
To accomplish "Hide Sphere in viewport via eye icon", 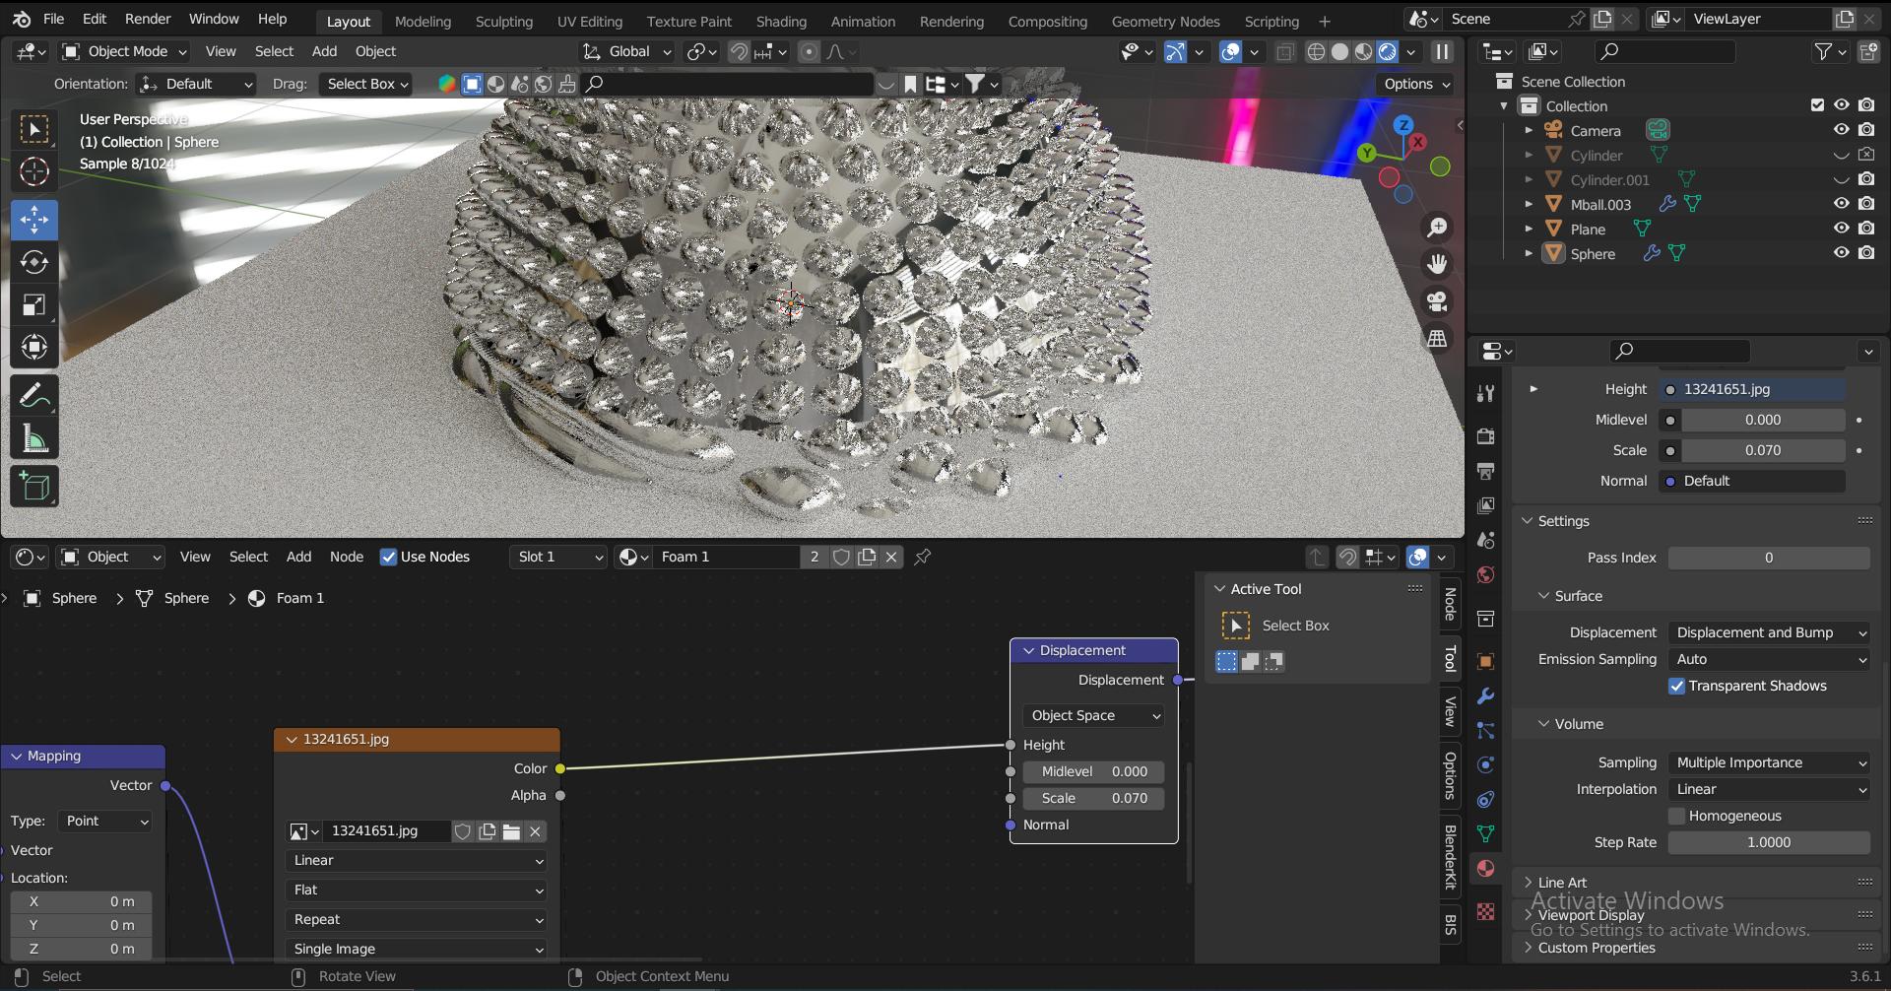I will click(1841, 253).
